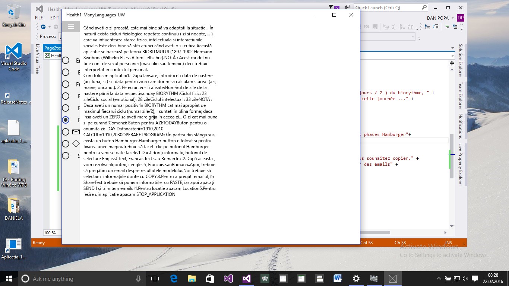Select the radio button beside the diamond icon
Screen dimensions: 509x286
point(66,144)
